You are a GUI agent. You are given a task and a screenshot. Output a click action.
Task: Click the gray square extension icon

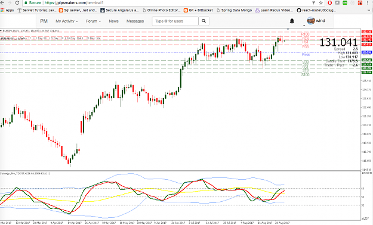(337, 3)
